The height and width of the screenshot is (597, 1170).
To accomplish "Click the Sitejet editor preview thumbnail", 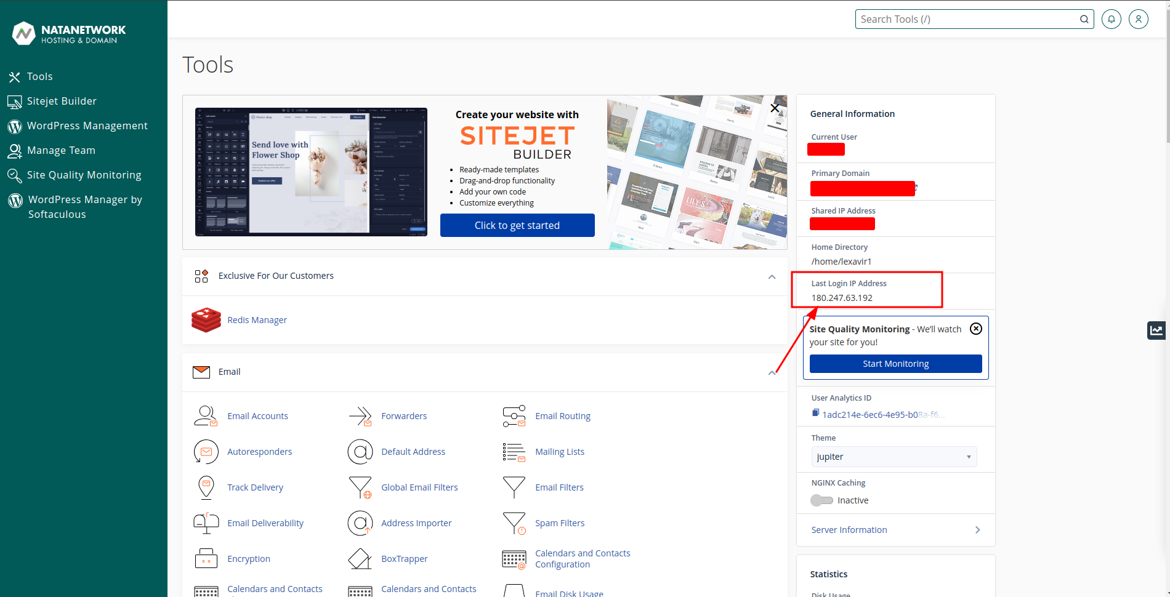I will (311, 172).
